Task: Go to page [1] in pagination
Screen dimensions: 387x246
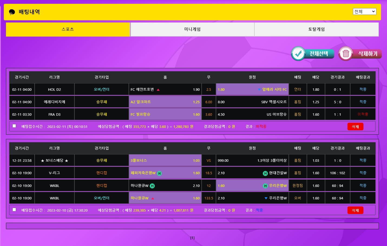Action: [x=192, y=238]
